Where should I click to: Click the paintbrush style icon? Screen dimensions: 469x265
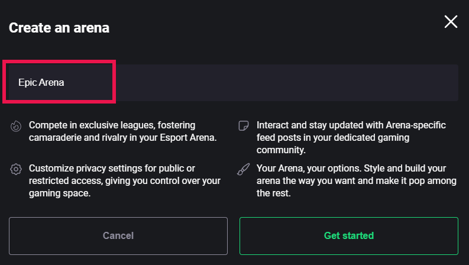pos(242,169)
